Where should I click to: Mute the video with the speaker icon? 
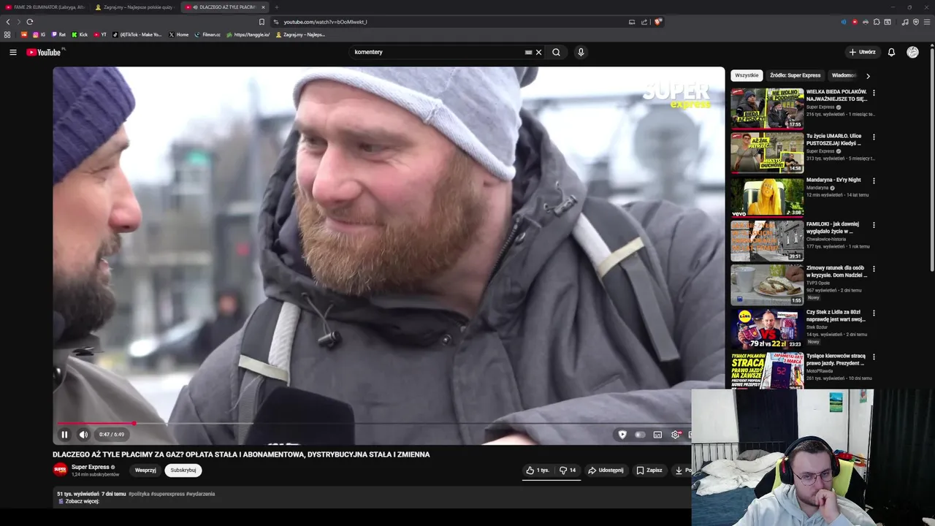(x=83, y=434)
